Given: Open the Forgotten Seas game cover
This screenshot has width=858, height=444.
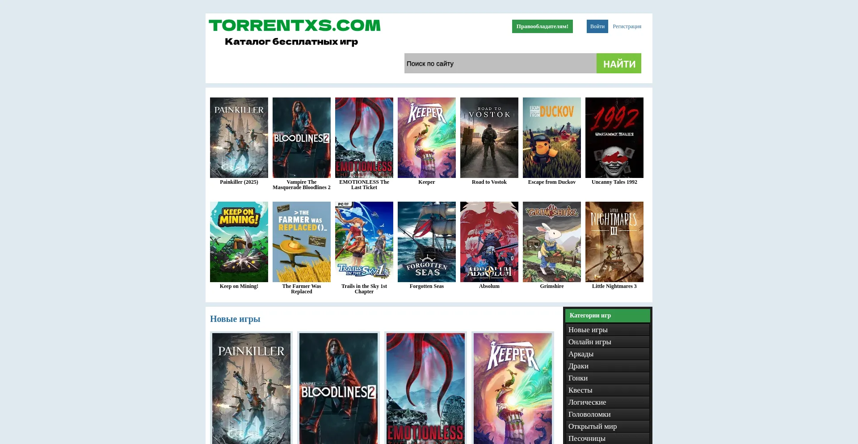Looking at the screenshot, I should click(426, 241).
